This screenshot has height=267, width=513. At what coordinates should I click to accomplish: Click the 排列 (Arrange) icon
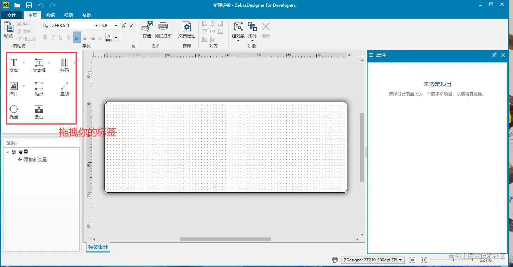252,27
